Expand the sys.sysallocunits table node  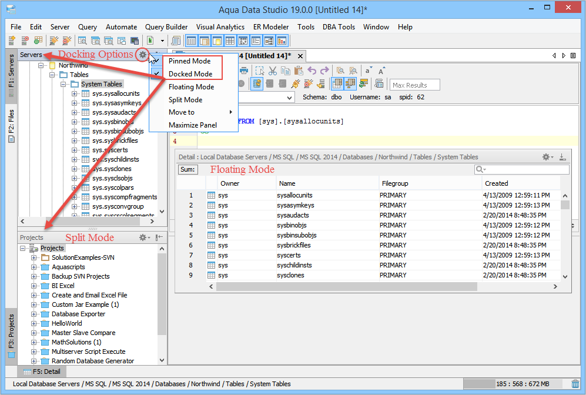click(75, 93)
